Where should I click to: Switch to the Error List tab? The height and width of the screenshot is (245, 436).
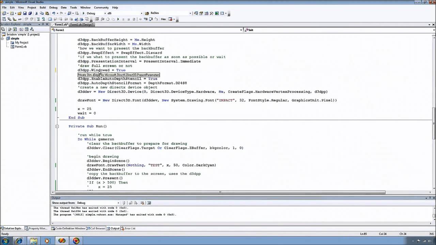pyautogui.click(x=128, y=228)
